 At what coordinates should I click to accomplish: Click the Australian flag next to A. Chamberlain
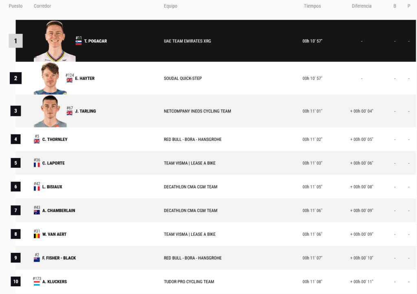click(x=37, y=212)
